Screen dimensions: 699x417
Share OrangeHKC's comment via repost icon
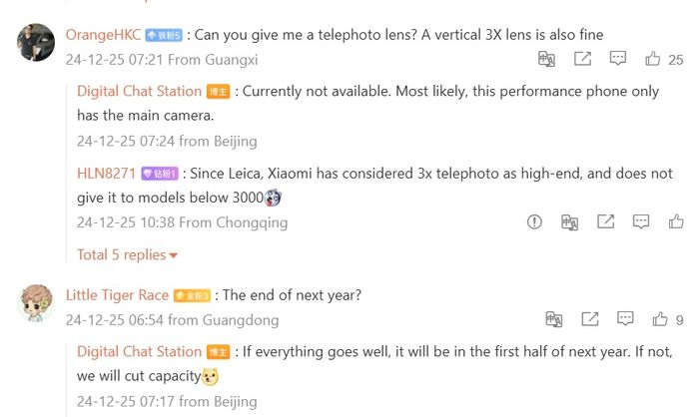(583, 60)
